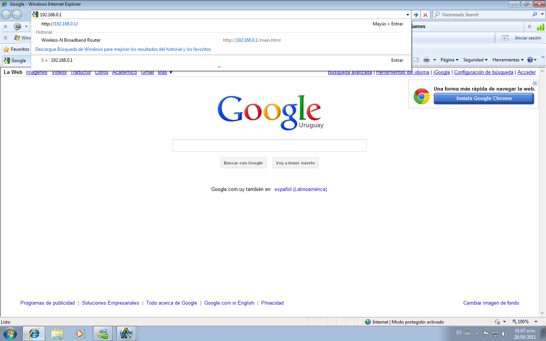The image size is (546, 341).
Task: Show hidden tray icons arrow
Action: pos(477,334)
